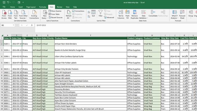Select column F header

(x=90, y=35)
